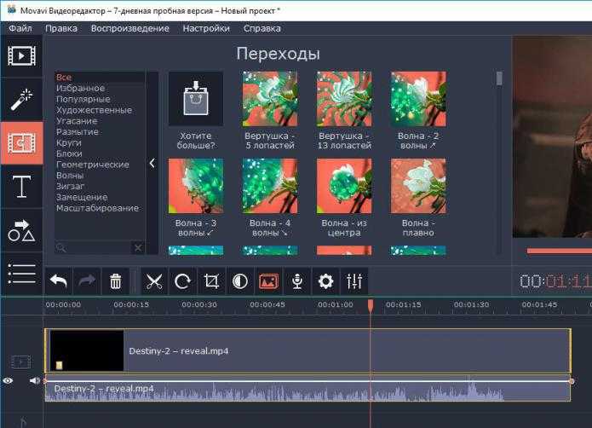
Task: Select Волна - 3 волны transition
Action: coord(196,186)
